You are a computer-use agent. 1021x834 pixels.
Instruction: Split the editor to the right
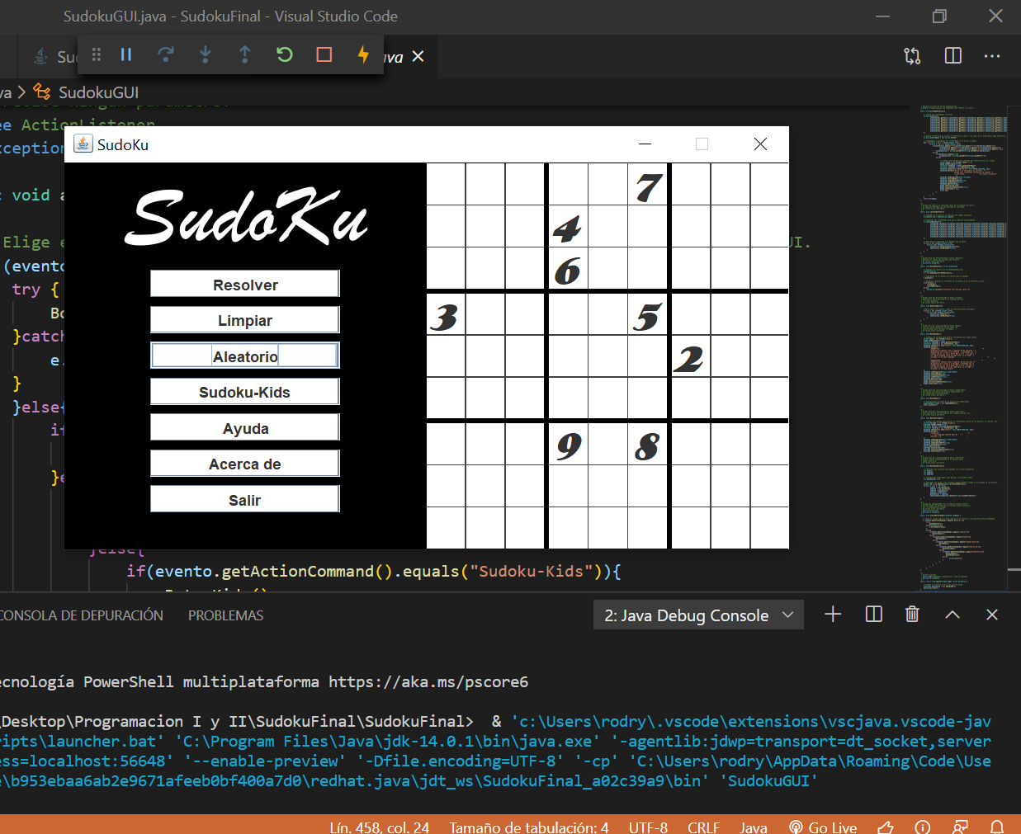coord(952,55)
